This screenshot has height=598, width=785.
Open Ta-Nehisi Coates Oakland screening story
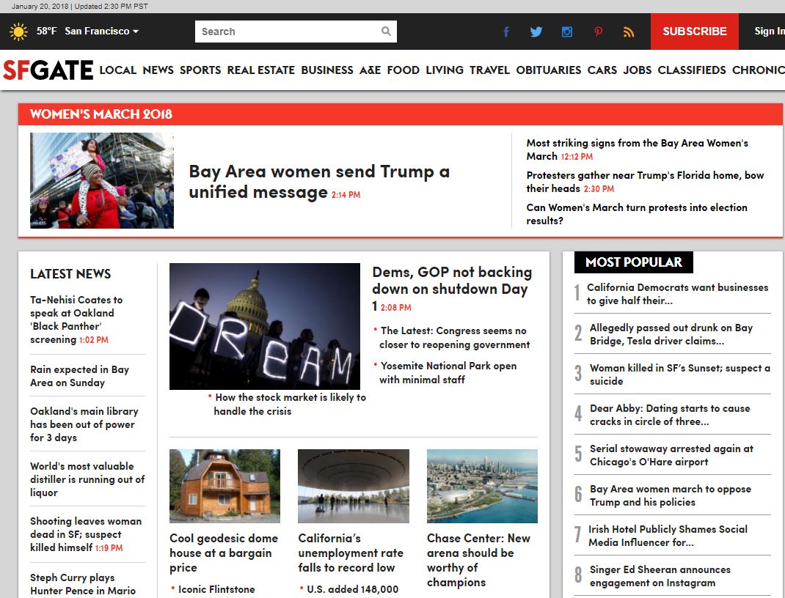pyautogui.click(x=76, y=320)
